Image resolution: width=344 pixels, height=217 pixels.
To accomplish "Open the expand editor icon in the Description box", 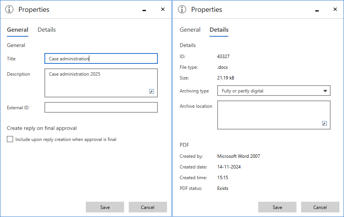I will (152, 91).
